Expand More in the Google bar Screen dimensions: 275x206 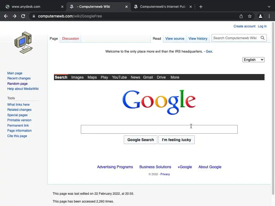[175, 77]
